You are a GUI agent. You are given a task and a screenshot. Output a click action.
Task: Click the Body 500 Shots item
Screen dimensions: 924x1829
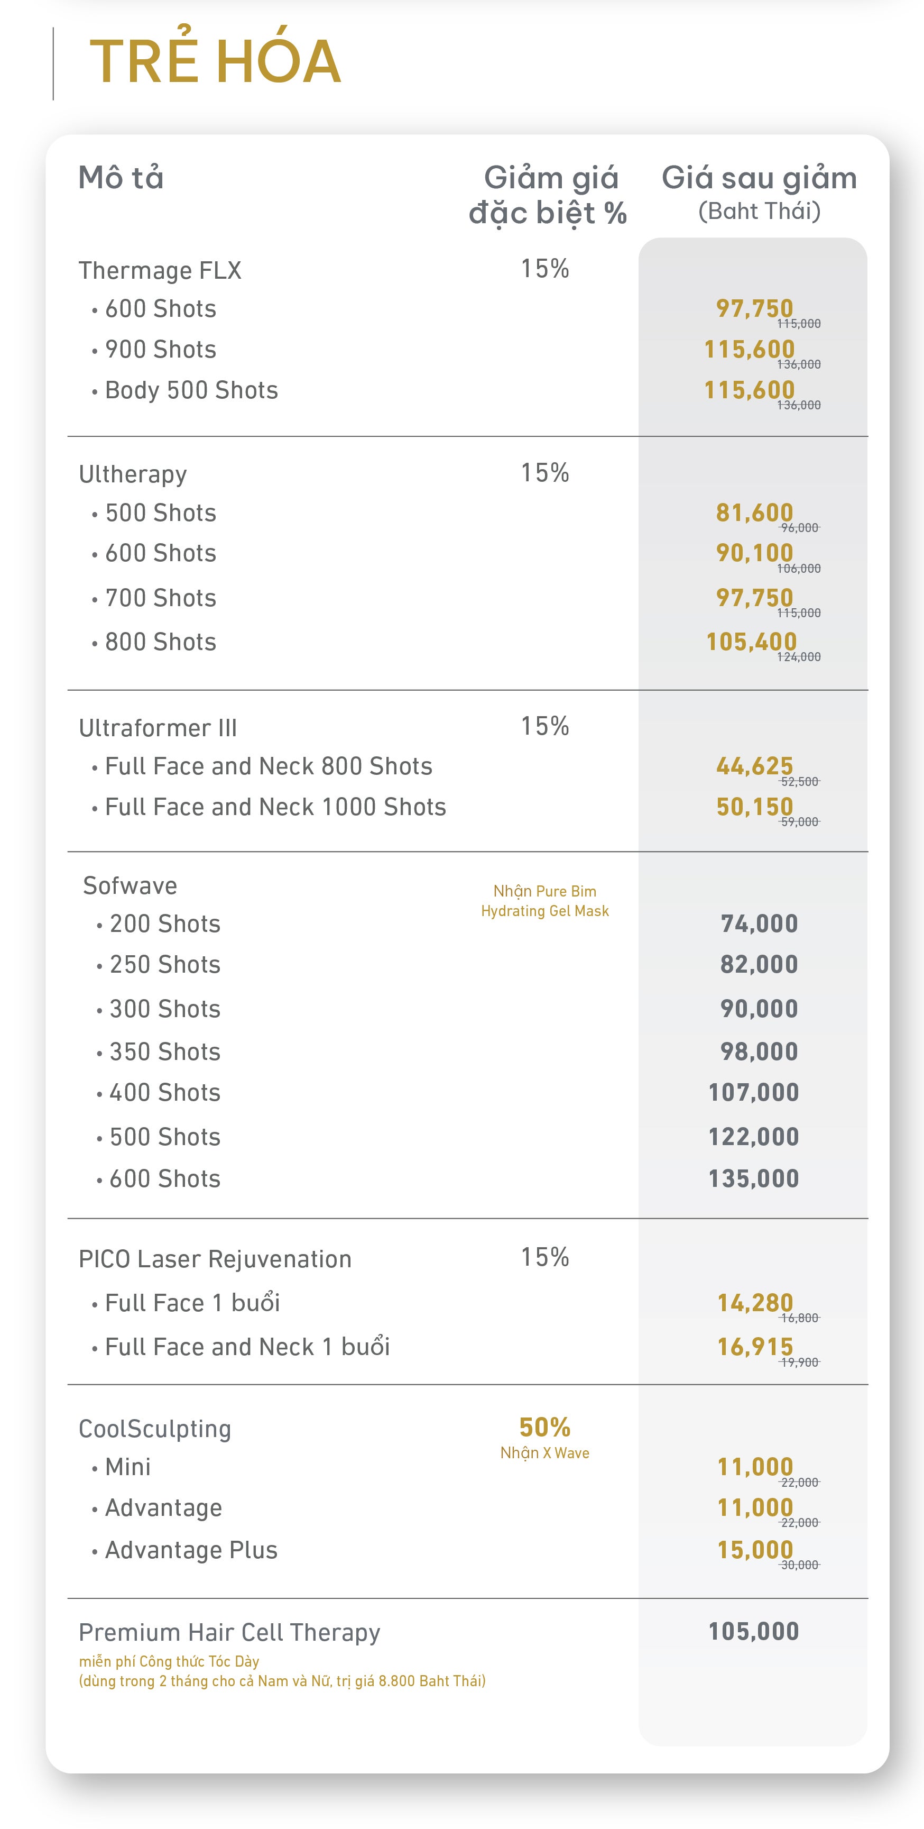pyautogui.click(x=184, y=390)
